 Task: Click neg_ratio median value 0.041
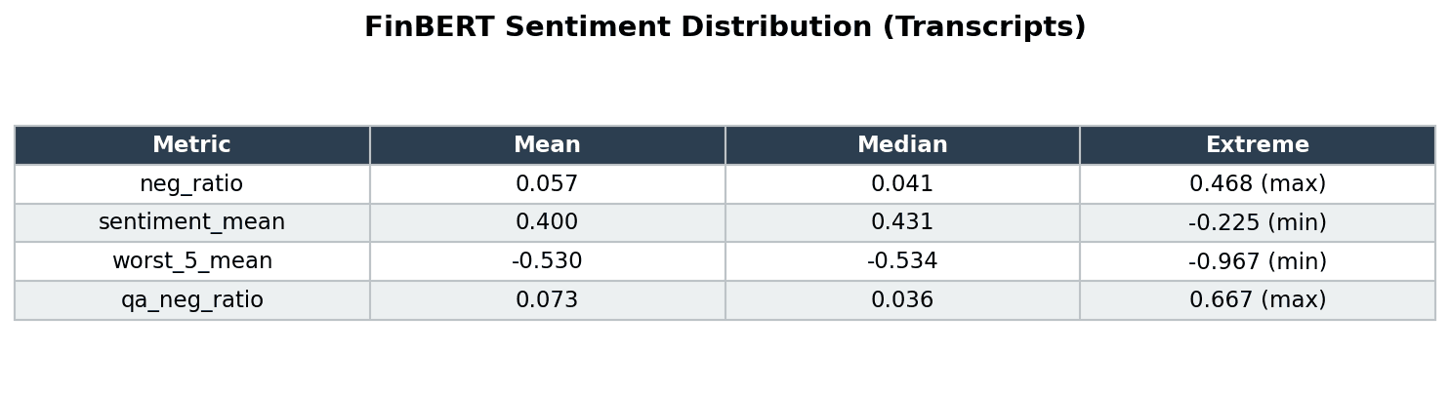point(902,184)
